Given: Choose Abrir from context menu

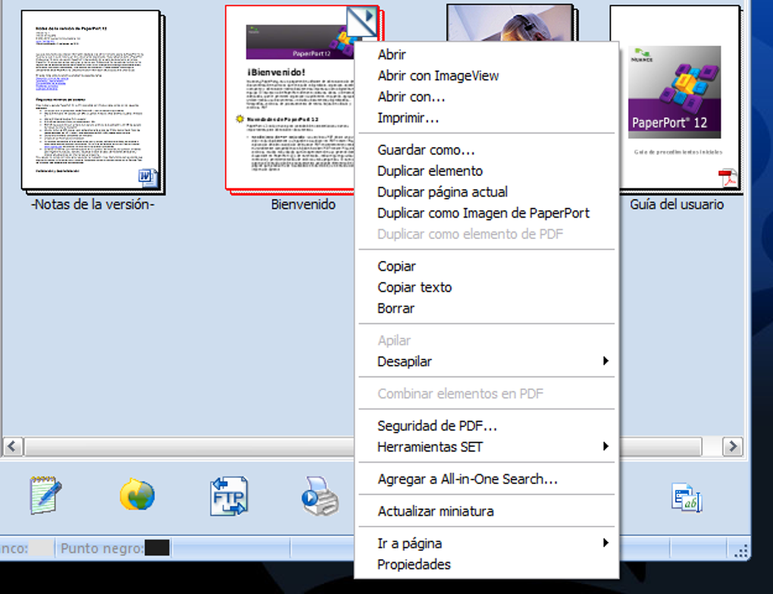Looking at the screenshot, I should coord(487,55).
